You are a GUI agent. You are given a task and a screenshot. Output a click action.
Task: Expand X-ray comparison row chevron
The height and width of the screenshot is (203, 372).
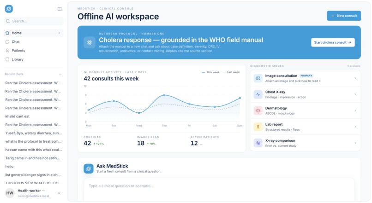click(355, 143)
